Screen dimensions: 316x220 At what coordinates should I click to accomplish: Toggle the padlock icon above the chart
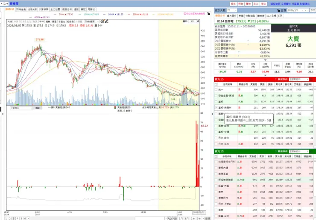pos(208,14)
